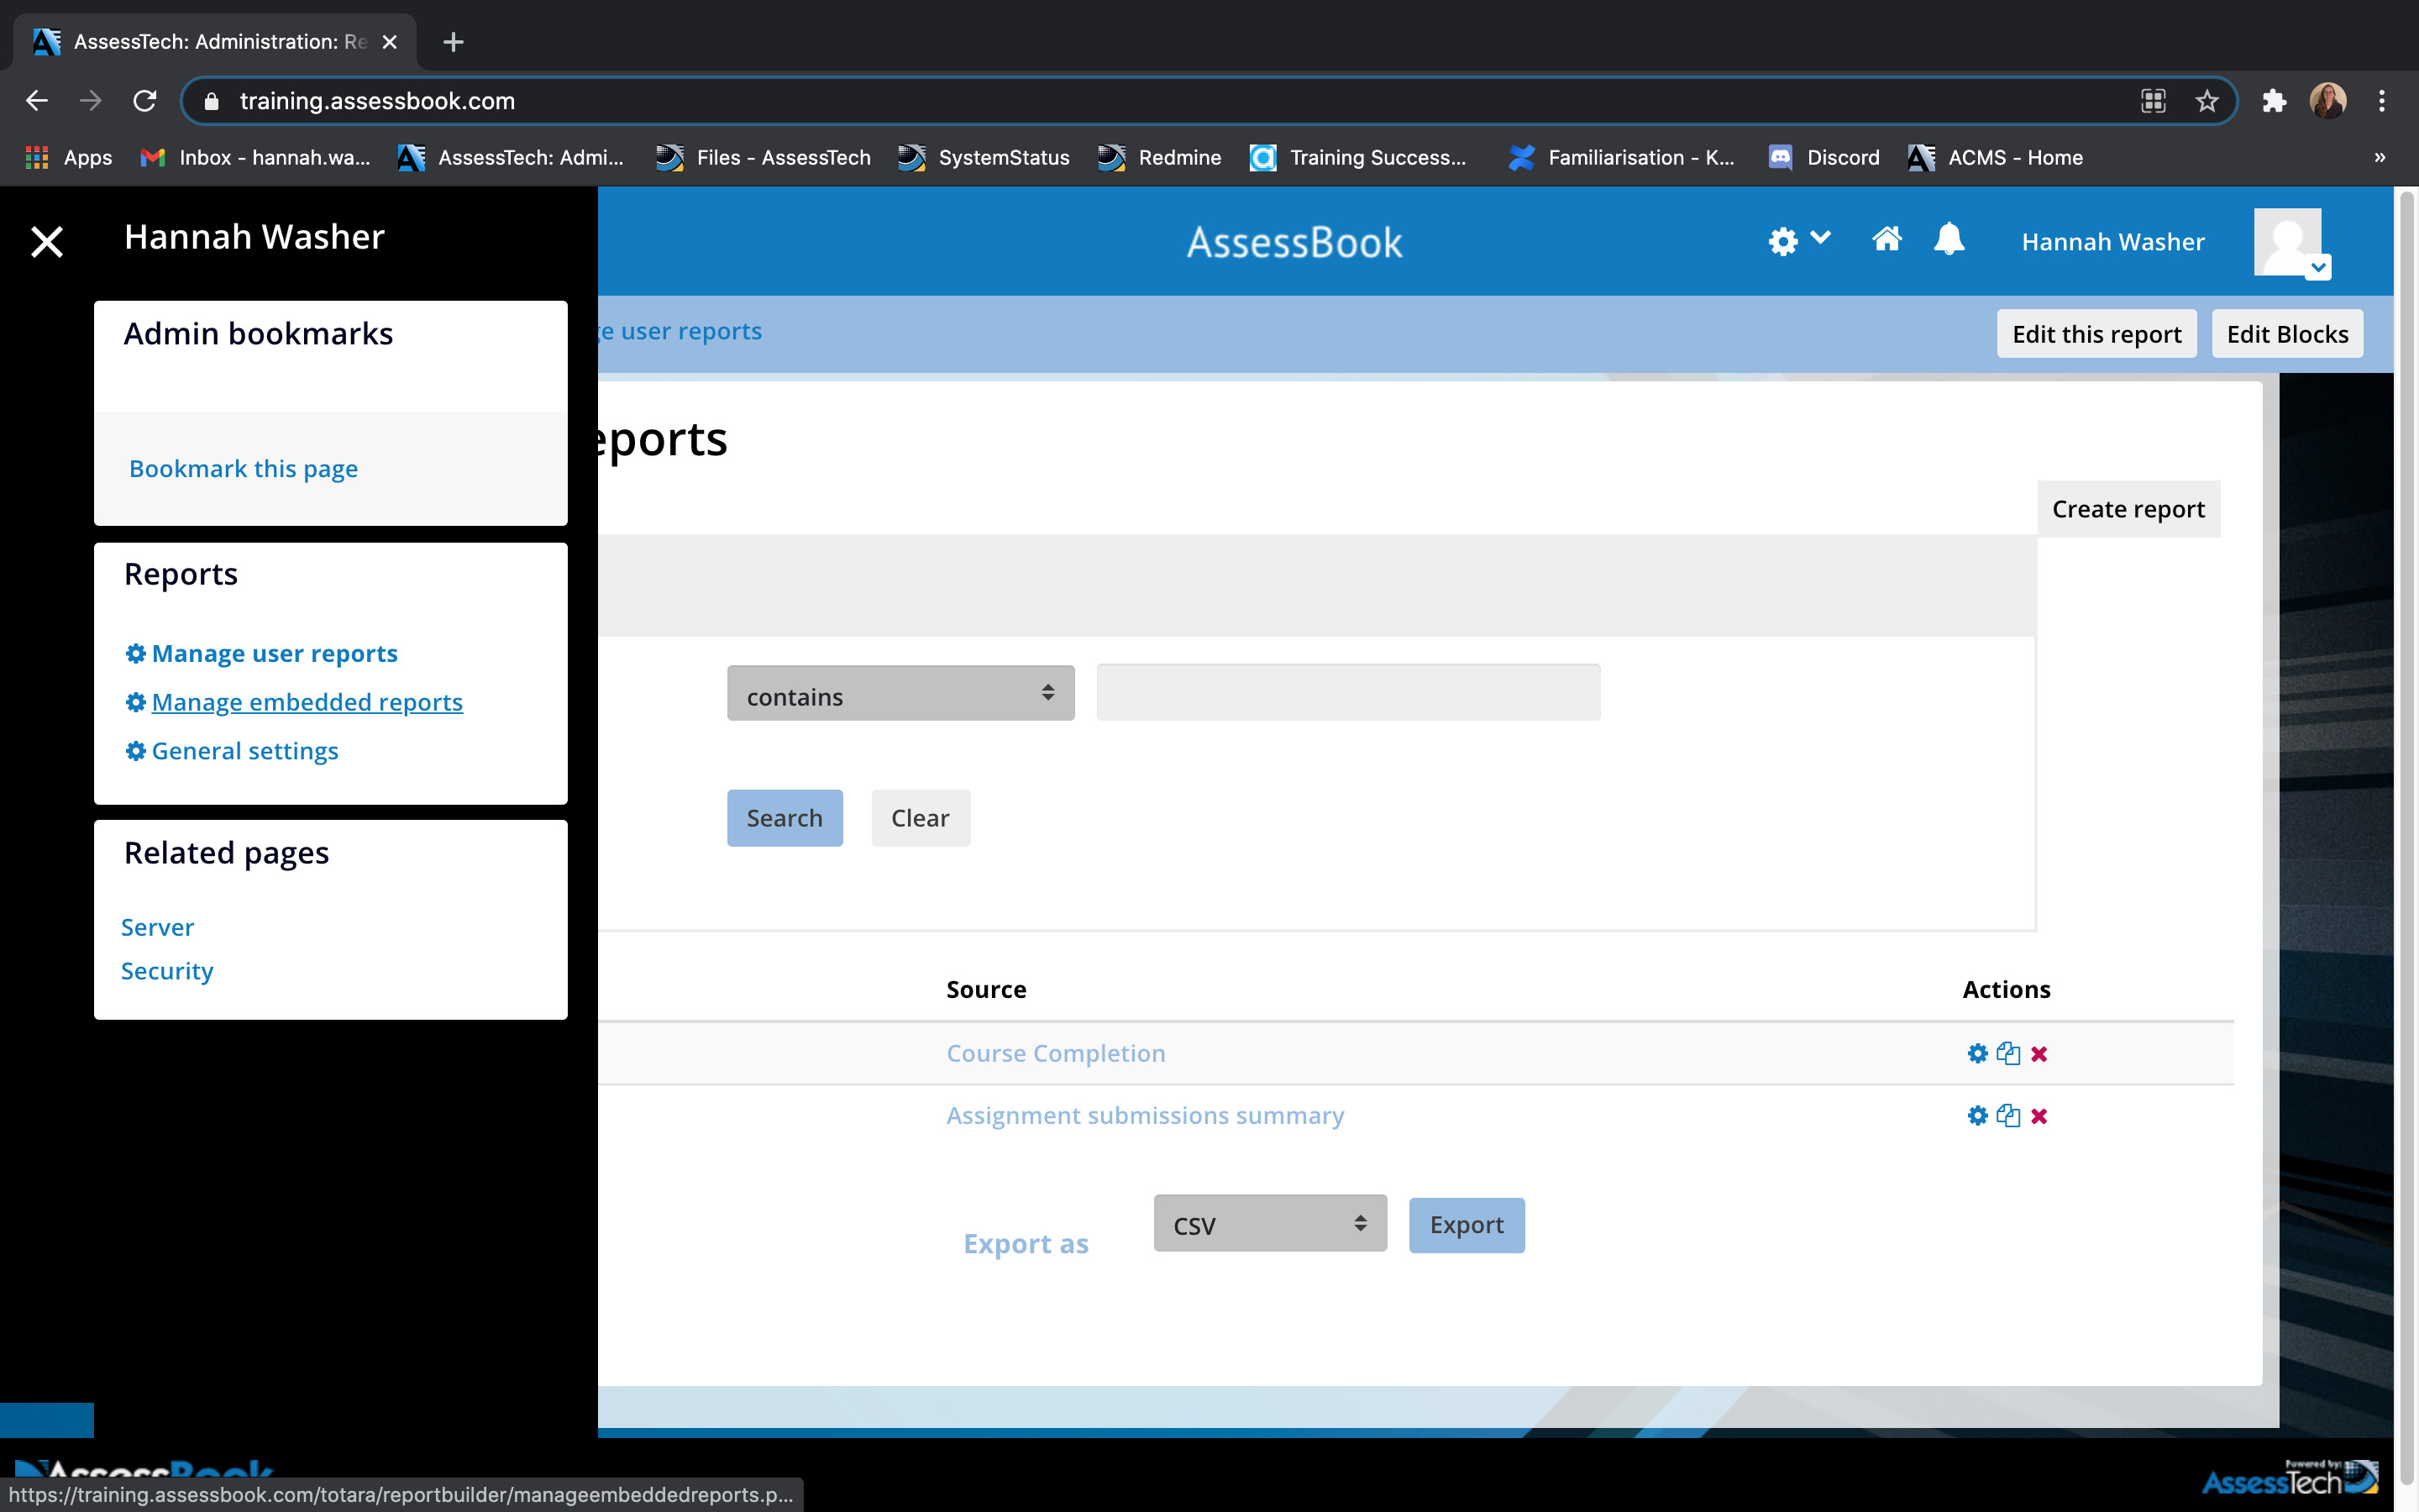The image size is (2419, 1512).
Task: Click the AssessBook site title
Action: tap(1294, 243)
